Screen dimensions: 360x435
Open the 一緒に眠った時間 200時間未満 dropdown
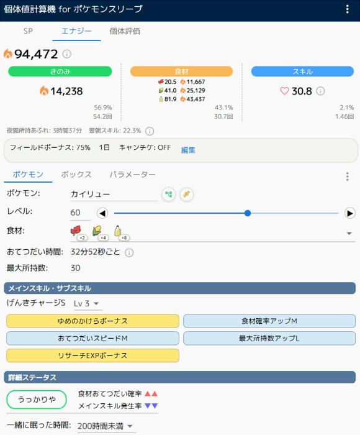coord(106,426)
